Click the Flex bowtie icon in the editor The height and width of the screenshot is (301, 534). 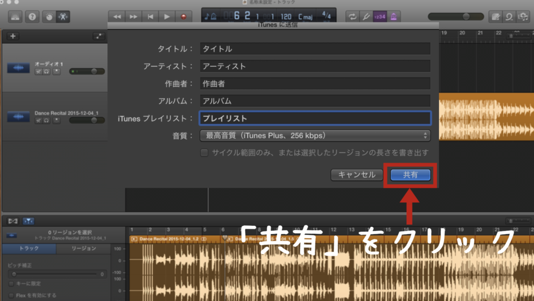pyautogui.click(x=13, y=221)
